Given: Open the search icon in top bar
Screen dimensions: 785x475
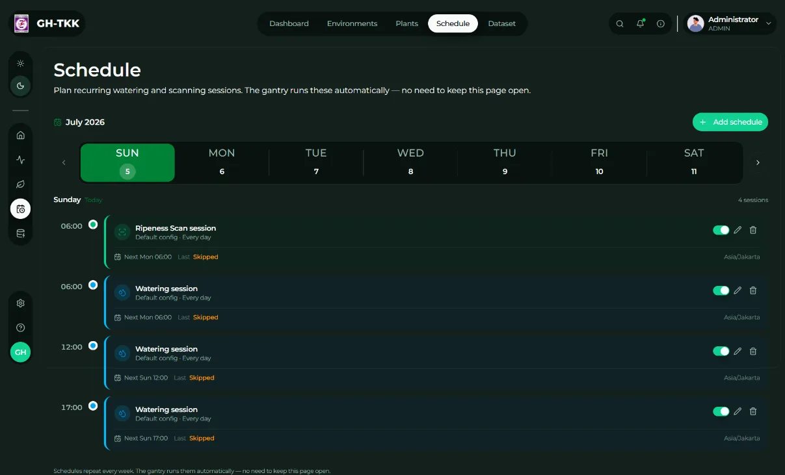Looking at the screenshot, I should point(620,24).
